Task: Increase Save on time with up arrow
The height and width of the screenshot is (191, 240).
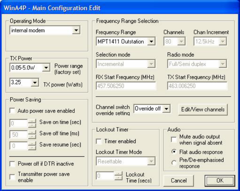Action: [32, 121]
